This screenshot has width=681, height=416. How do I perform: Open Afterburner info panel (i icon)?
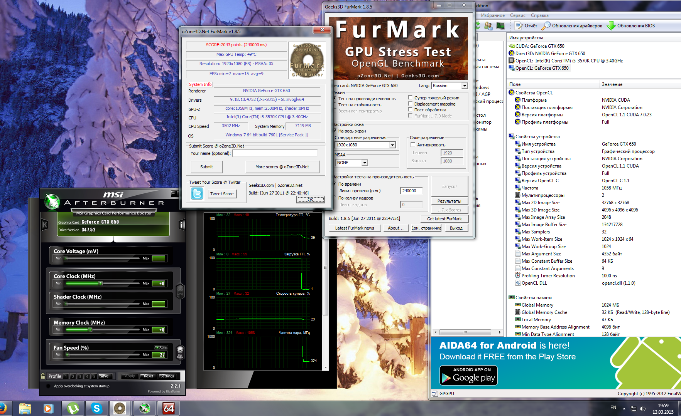(182, 225)
